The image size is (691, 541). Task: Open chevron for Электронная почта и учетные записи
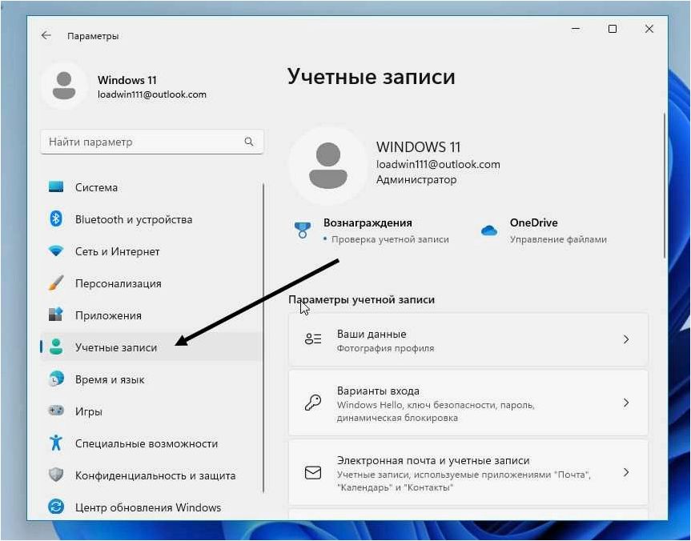(x=626, y=472)
